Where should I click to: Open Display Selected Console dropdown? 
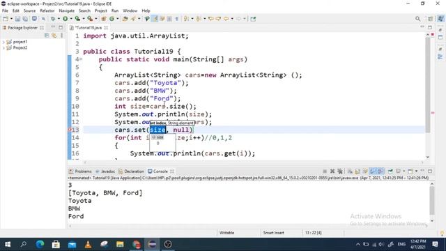[x=404, y=171]
